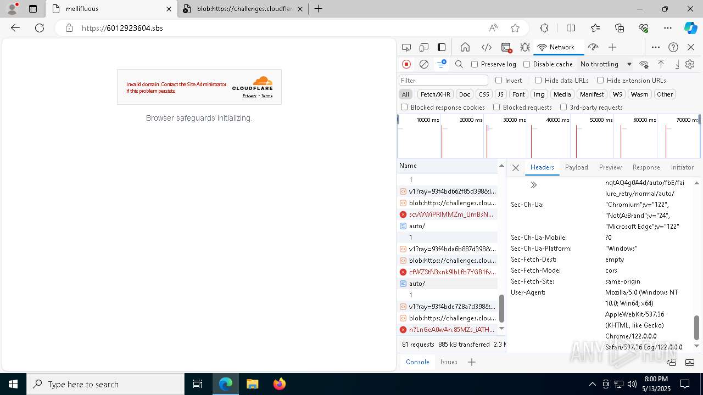
Task: Select failed request cfWZStN3xnk9IbLfb7YGB1fv
Action: [447, 272]
